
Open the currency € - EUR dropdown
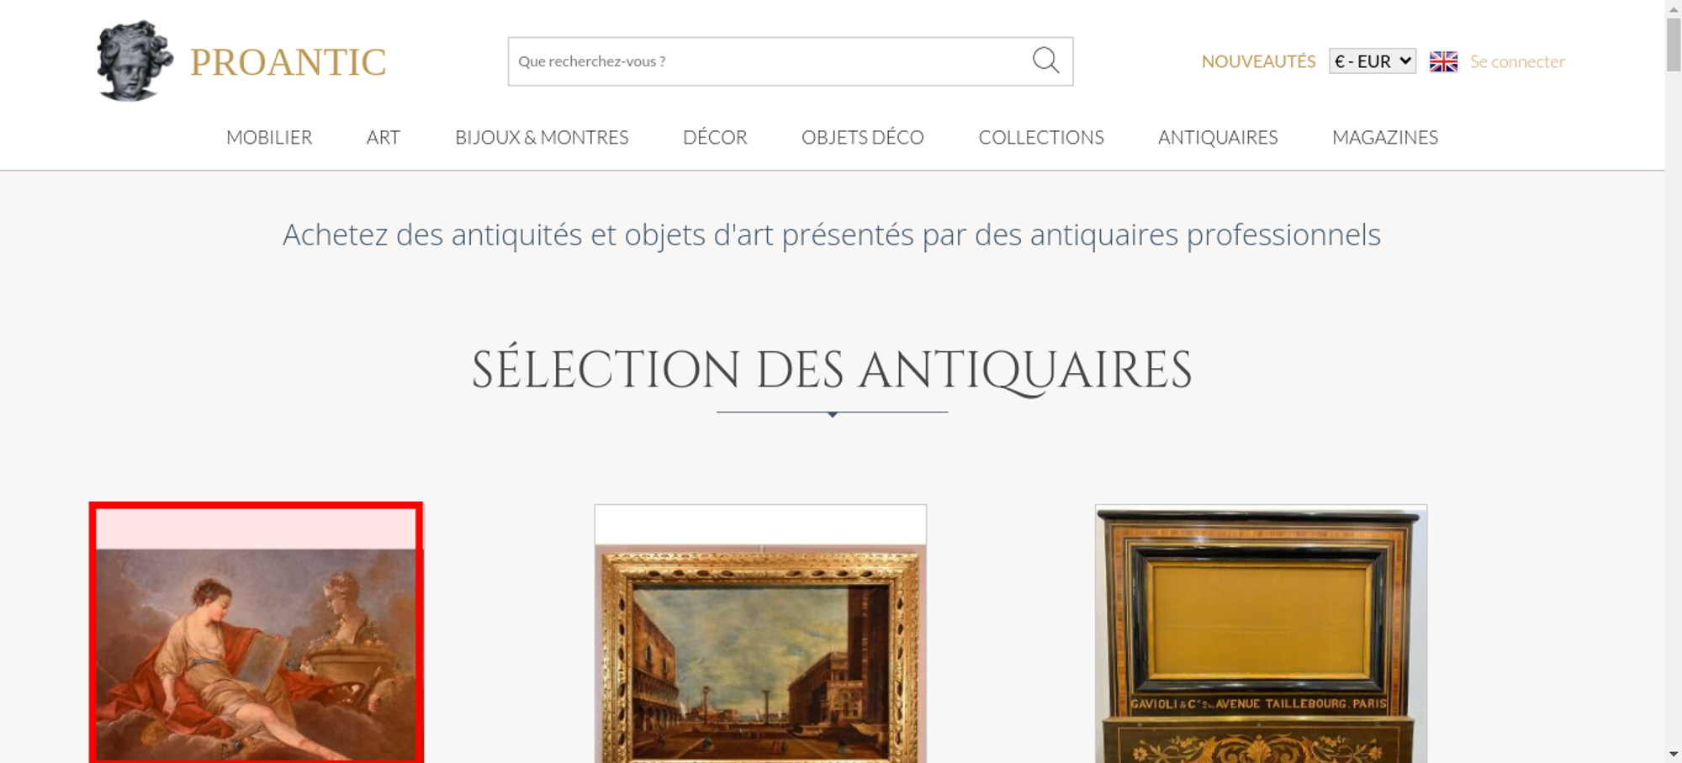(x=1373, y=61)
